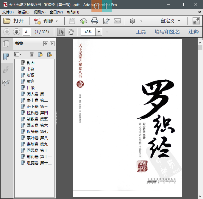The image size is (203, 199).
Task: Go to 制敌卷 第五 bookmark
Action: click(x=37, y=119)
